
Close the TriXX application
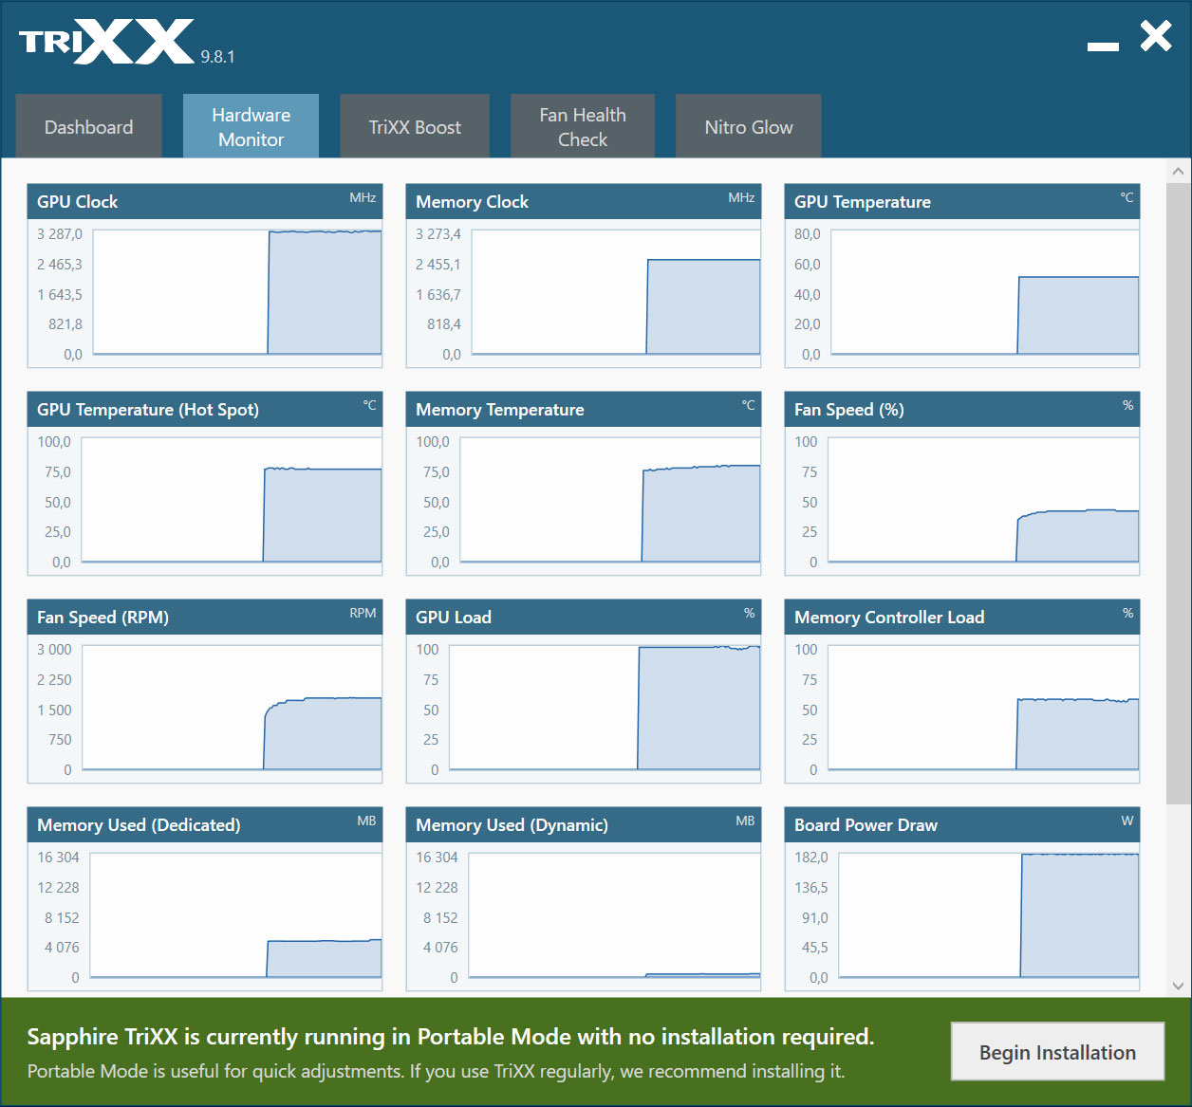pyautogui.click(x=1156, y=37)
